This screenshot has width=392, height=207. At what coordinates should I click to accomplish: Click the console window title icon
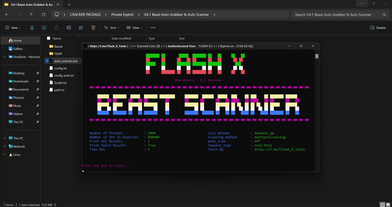tap(85, 46)
